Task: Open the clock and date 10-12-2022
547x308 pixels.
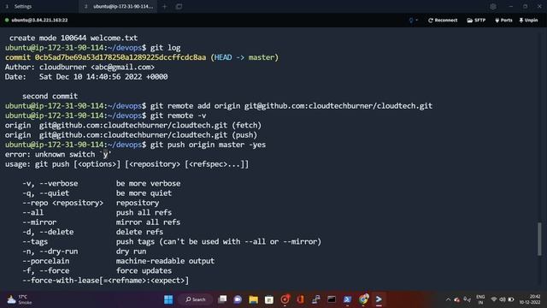Action: (x=530, y=299)
